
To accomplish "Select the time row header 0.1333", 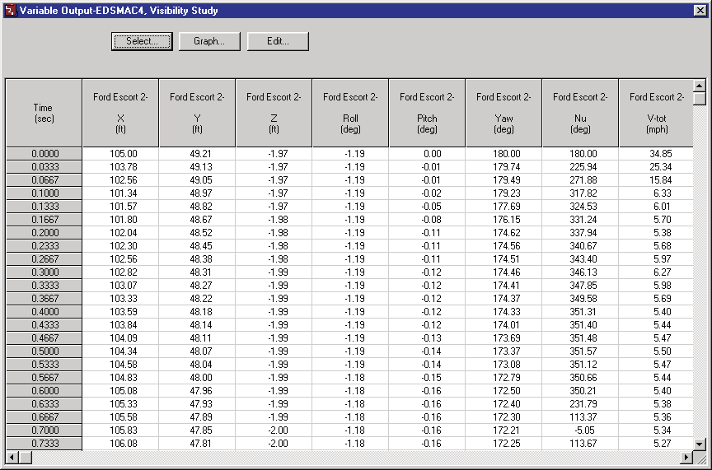I will [44, 207].
